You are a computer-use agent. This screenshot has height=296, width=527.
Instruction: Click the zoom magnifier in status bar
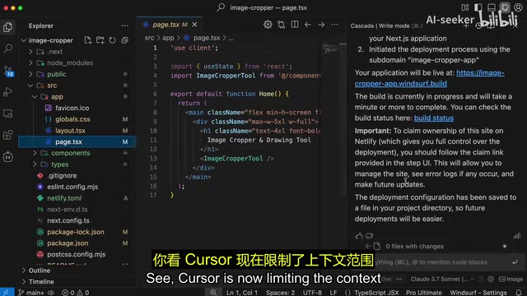(213, 293)
